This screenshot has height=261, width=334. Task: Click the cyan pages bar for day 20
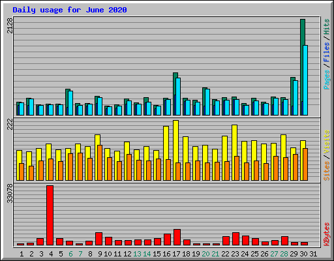click(x=207, y=102)
